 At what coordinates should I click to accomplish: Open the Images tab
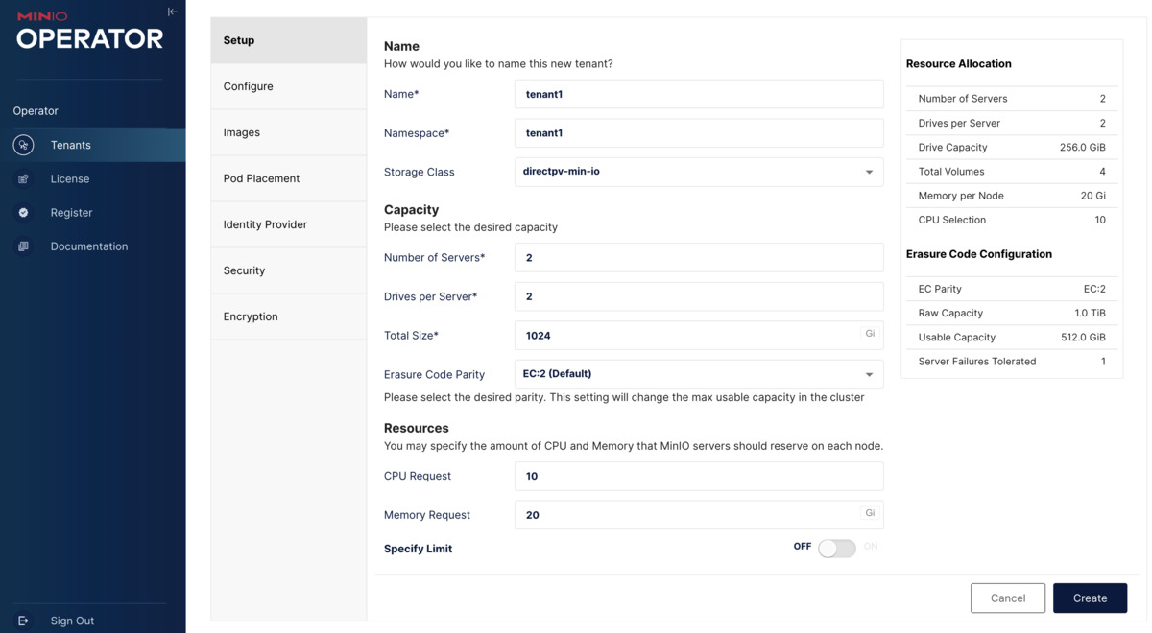(x=289, y=132)
